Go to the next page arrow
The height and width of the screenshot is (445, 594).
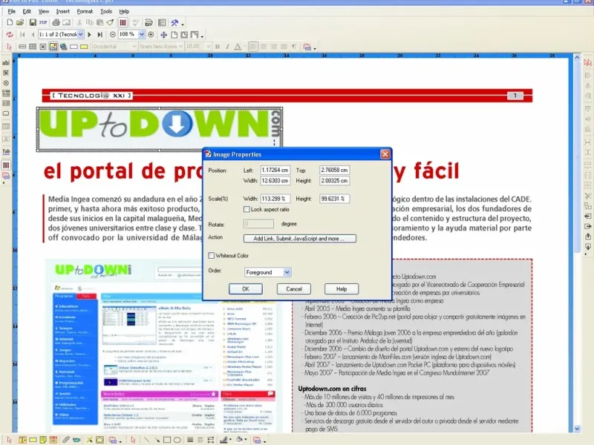tap(89, 34)
